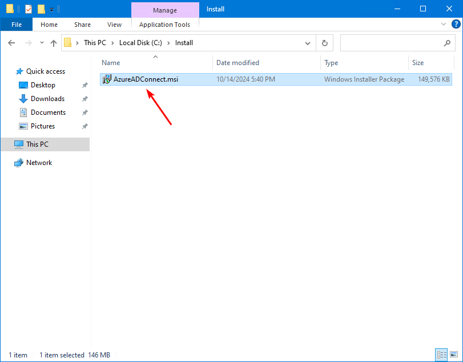The width and height of the screenshot is (463, 362).
Task: Select the AzureADConnect.msi installer icon
Action: click(x=106, y=79)
